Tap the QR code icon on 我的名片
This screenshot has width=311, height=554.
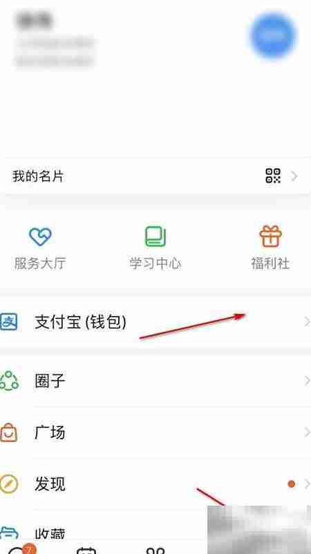(x=273, y=176)
